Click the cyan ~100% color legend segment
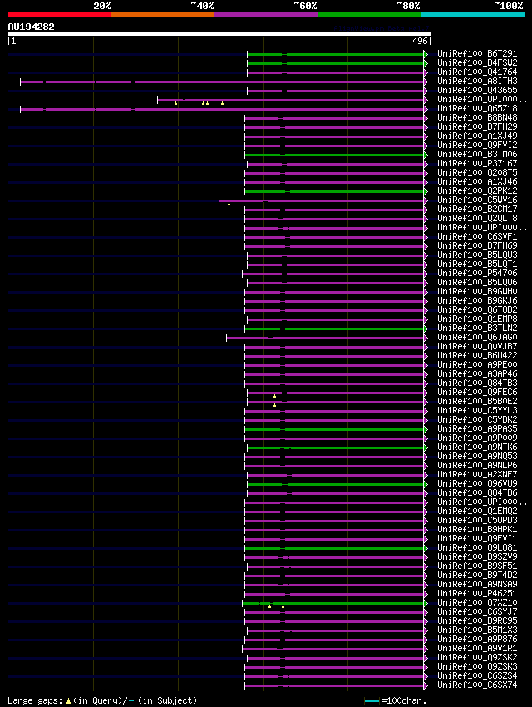Image resolution: width=532 pixels, height=707 pixels. 472,15
